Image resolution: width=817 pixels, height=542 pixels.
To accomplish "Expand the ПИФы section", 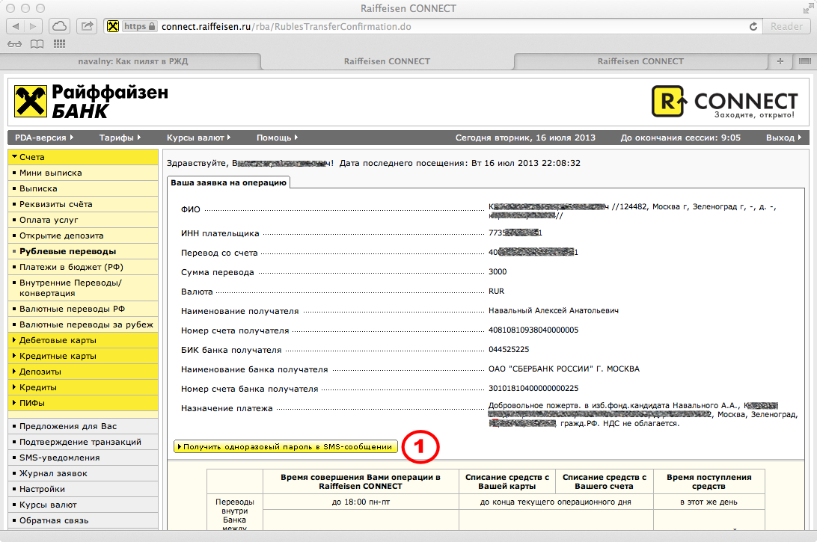I will [x=83, y=402].
